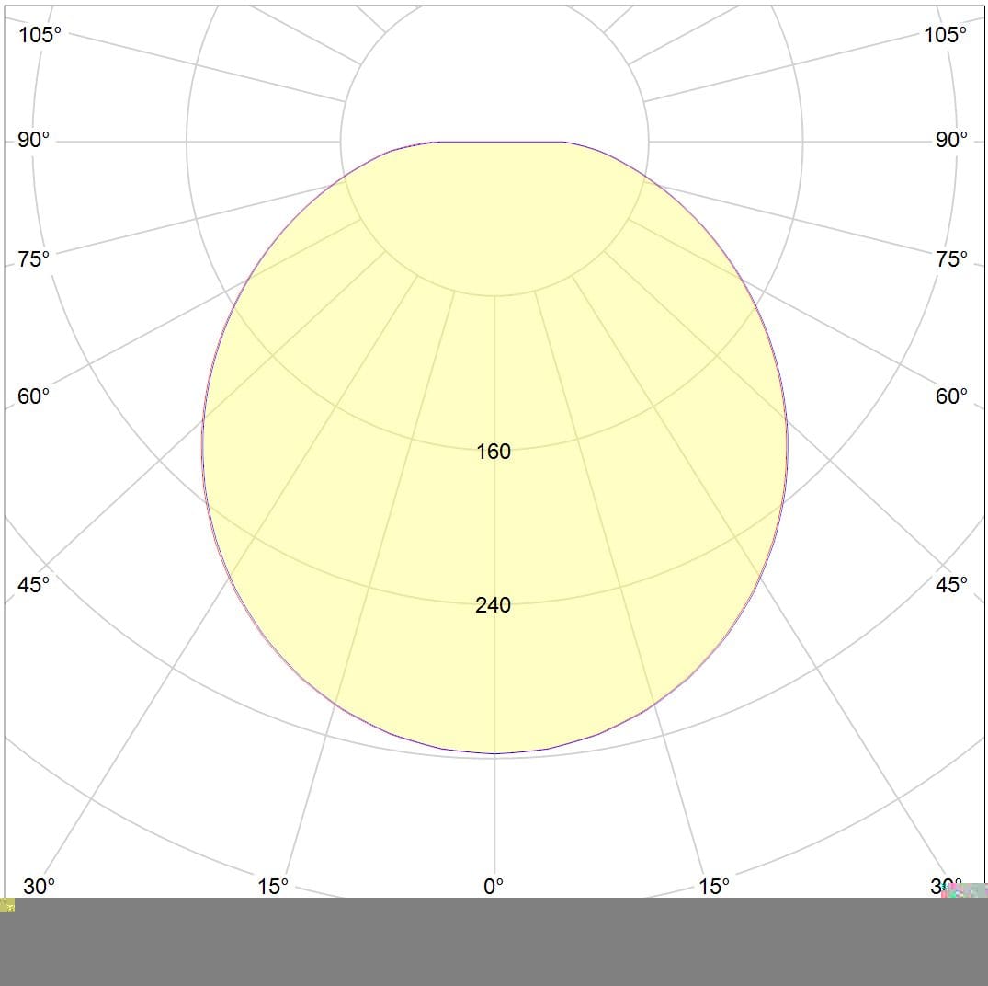Image resolution: width=988 pixels, height=986 pixels.
Task: Click the right 45° angle label
Action: point(952,585)
